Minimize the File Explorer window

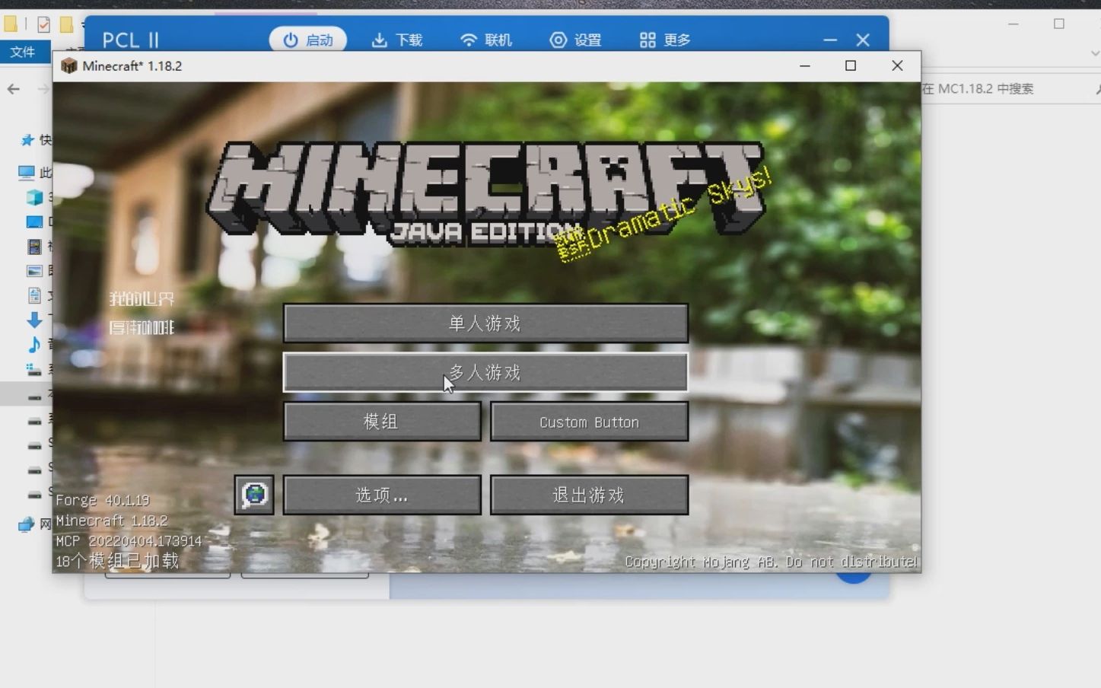pyautogui.click(x=1013, y=24)
